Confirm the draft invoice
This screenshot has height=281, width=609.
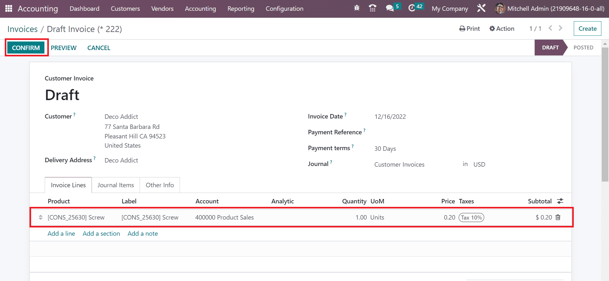pyautogui.click(x=26, y=48)
